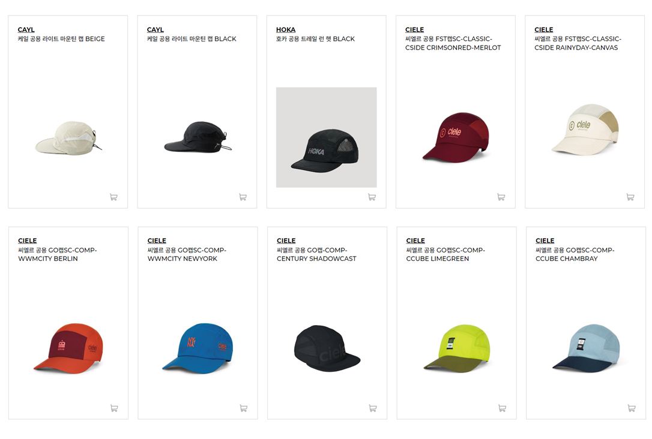Add Limegreen cap to cart
Screen dimensions: 652x439
pos(503,408)
